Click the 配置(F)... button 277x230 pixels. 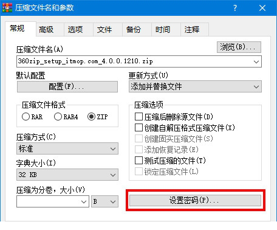(x=67, y=87)
